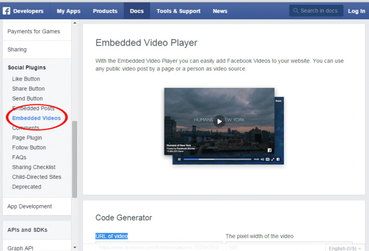Go to the News section
369x251 pixels.
coord(220,11)
